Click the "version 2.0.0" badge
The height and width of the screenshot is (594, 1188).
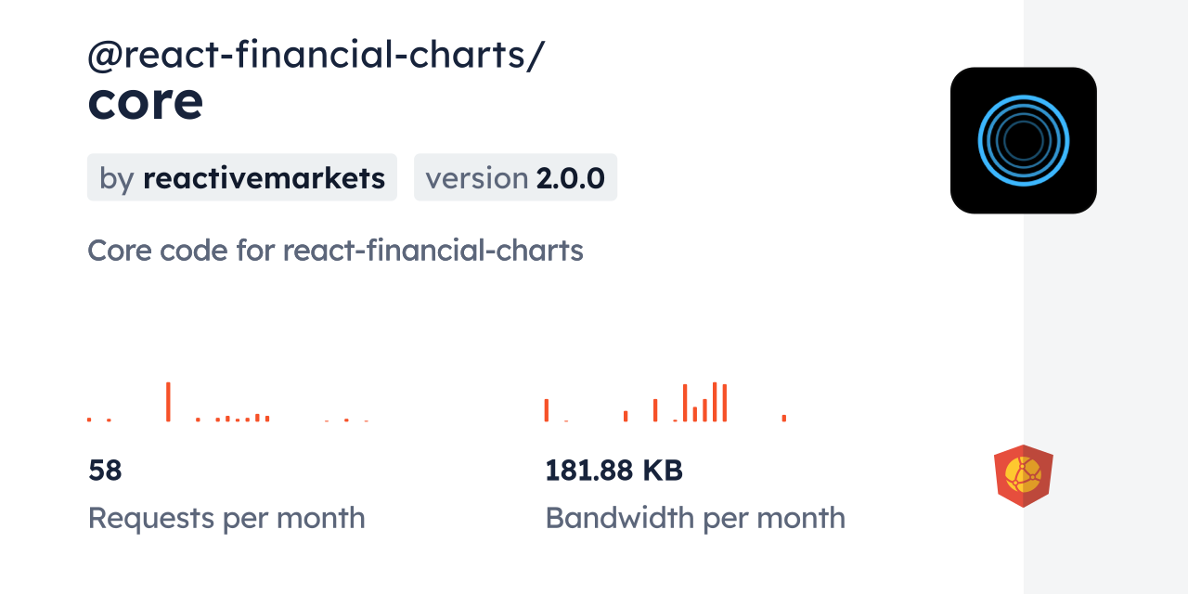[515, 177]
